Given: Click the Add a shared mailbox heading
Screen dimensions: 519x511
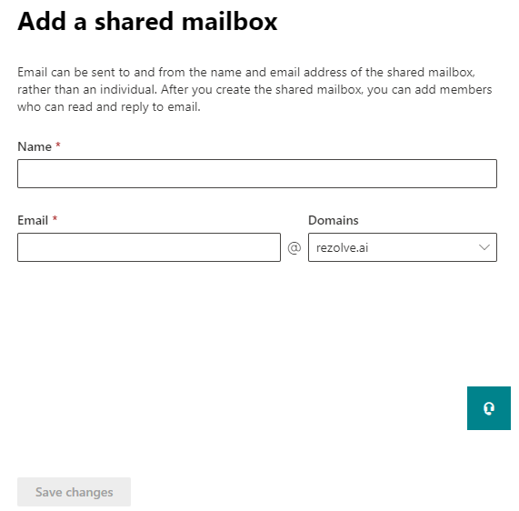Looking at the screenshot, I should [147, 21].
